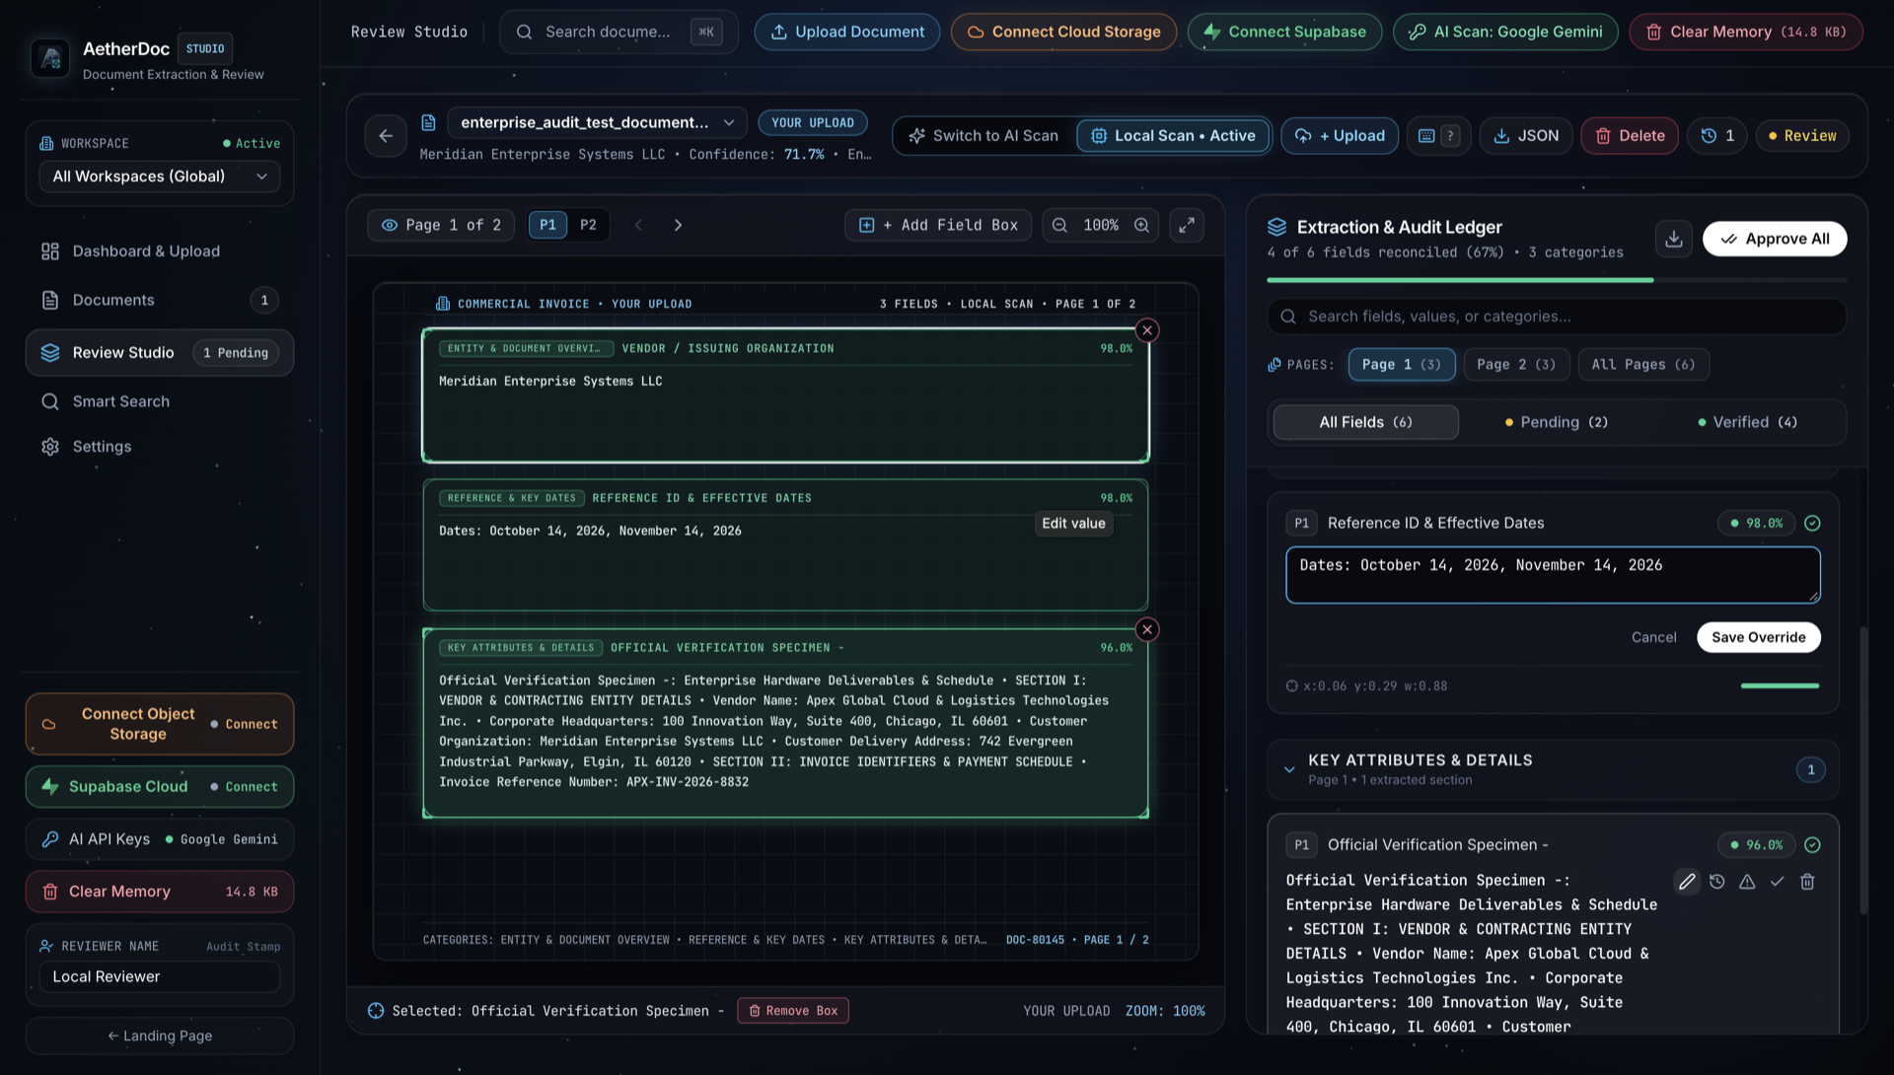Toggle verified checkmark on Reference ID field
This screenshot has height=1075, width=1894.
tap(1812, 523)
